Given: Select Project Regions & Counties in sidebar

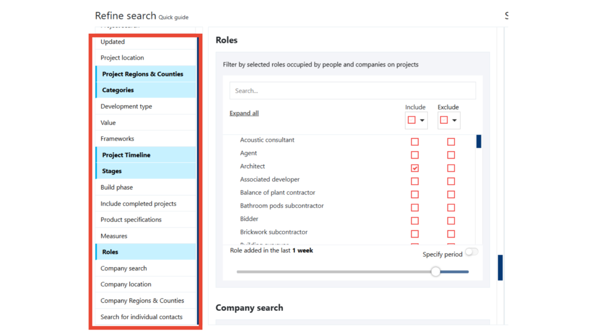Looking at the screenshot, I should coord(142,74).
